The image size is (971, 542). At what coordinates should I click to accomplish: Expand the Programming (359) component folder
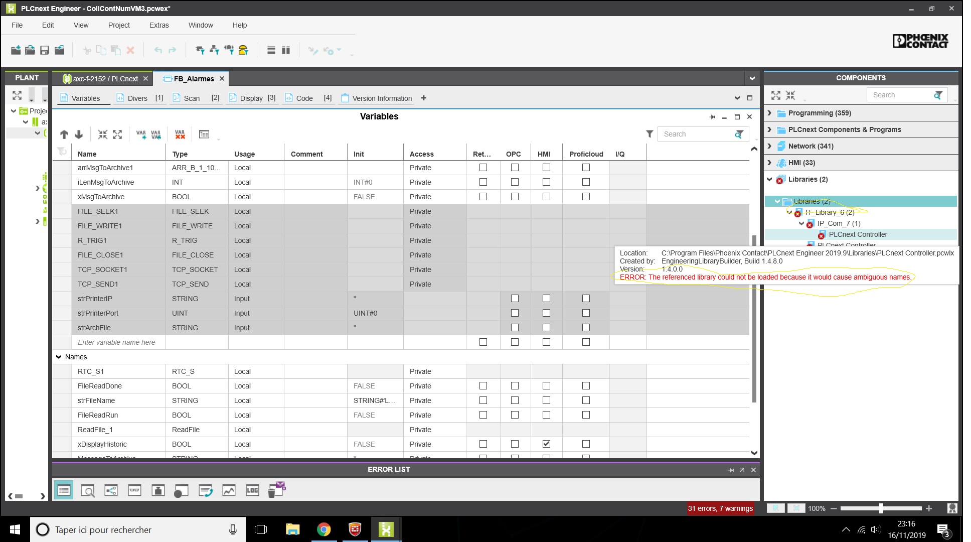pos(770,113)
